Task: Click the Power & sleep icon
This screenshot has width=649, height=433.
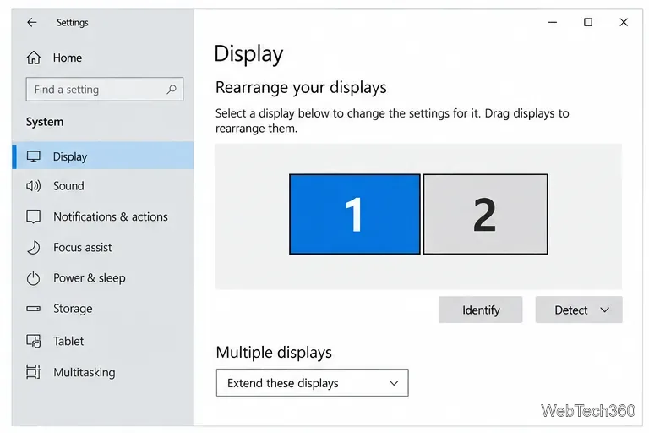Action: point(34,278)
